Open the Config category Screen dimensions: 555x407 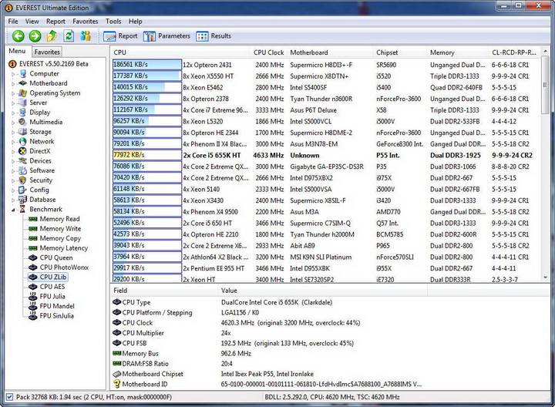[39, 190]
